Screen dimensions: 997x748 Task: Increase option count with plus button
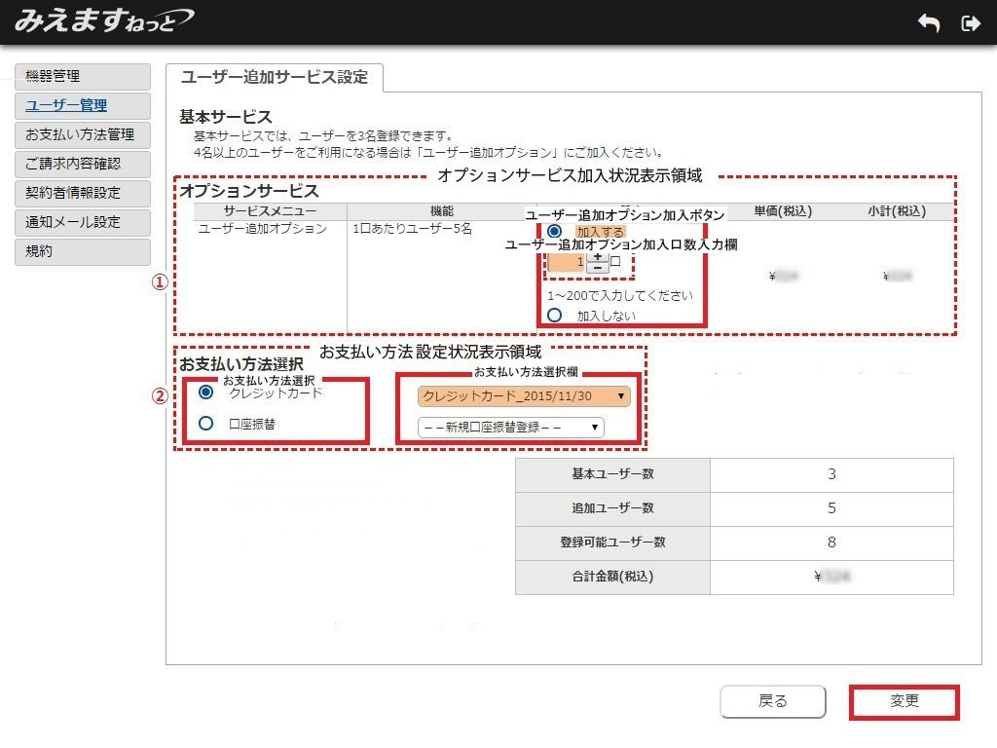[597, 257]
